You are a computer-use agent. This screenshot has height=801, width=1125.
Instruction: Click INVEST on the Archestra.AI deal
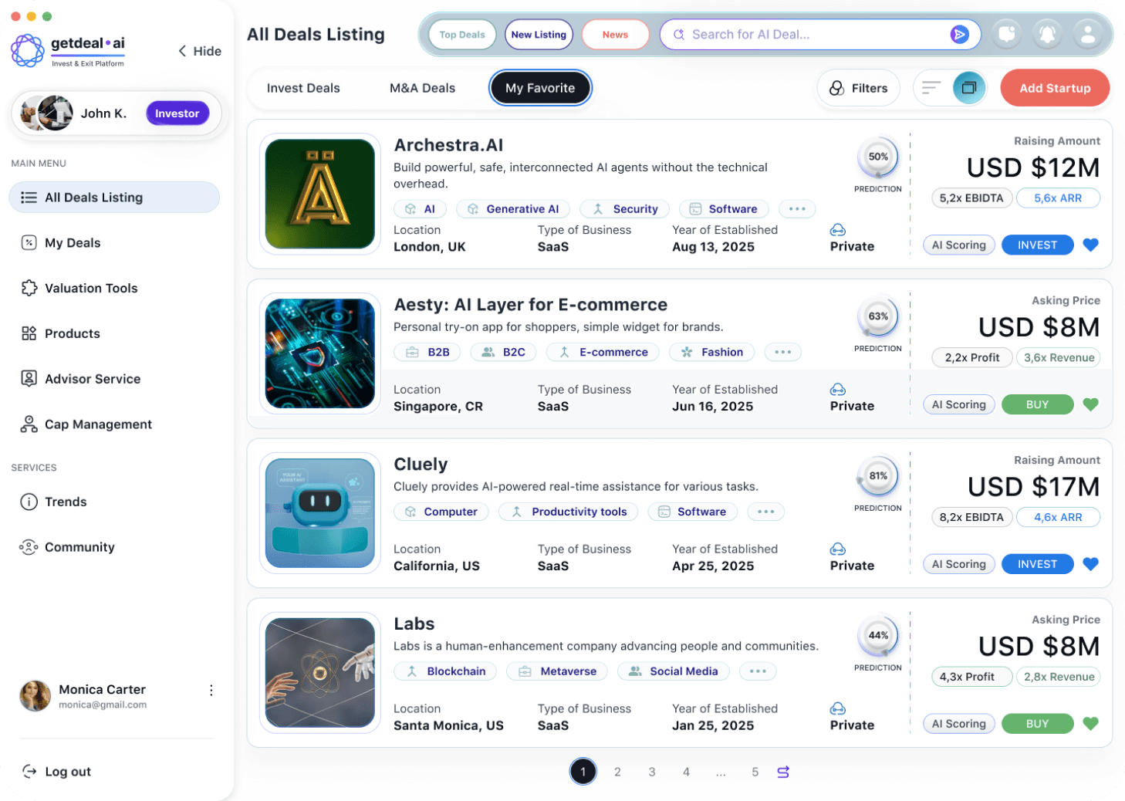point(1037,245)
